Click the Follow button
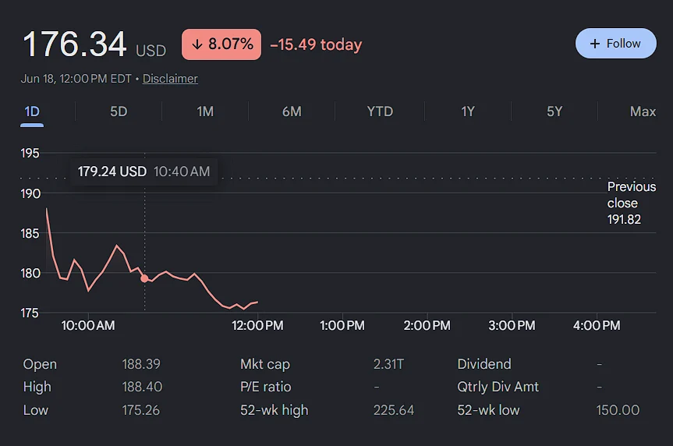Image resolution: width=673 pixels, height=446 pixels. coord(615,44)
